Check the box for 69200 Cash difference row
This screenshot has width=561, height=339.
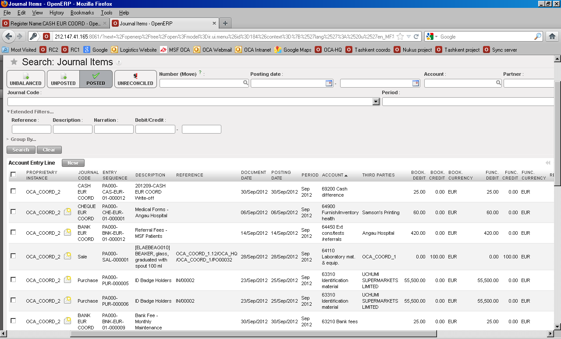point(13,191)
